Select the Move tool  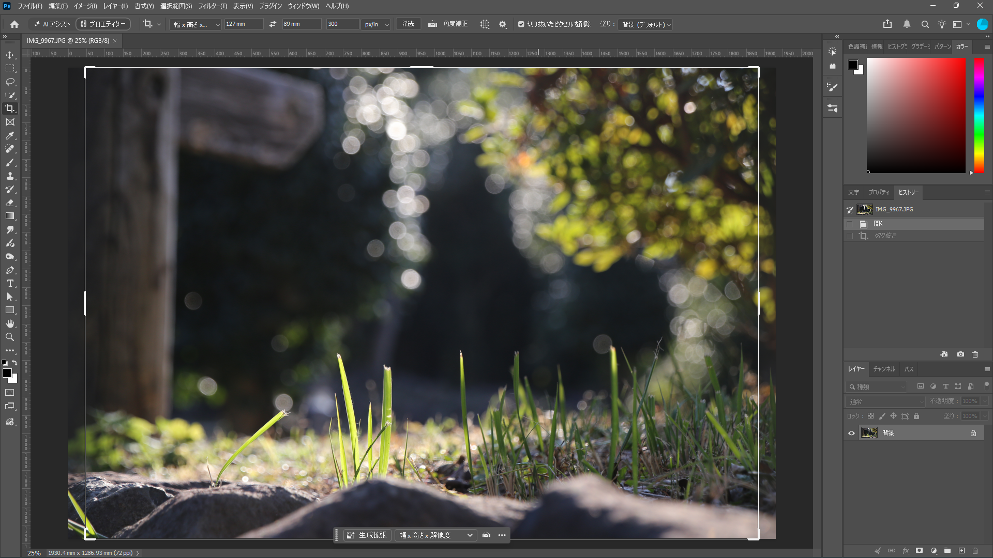click(x=10, y=55)
